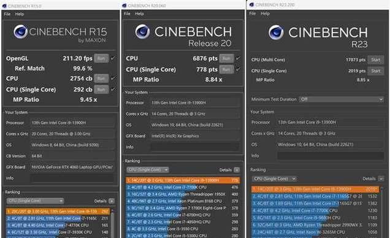390x238 pixels.
Task: Toggle the CPU test checkbox in Release 20
Action: pos(239,58)
